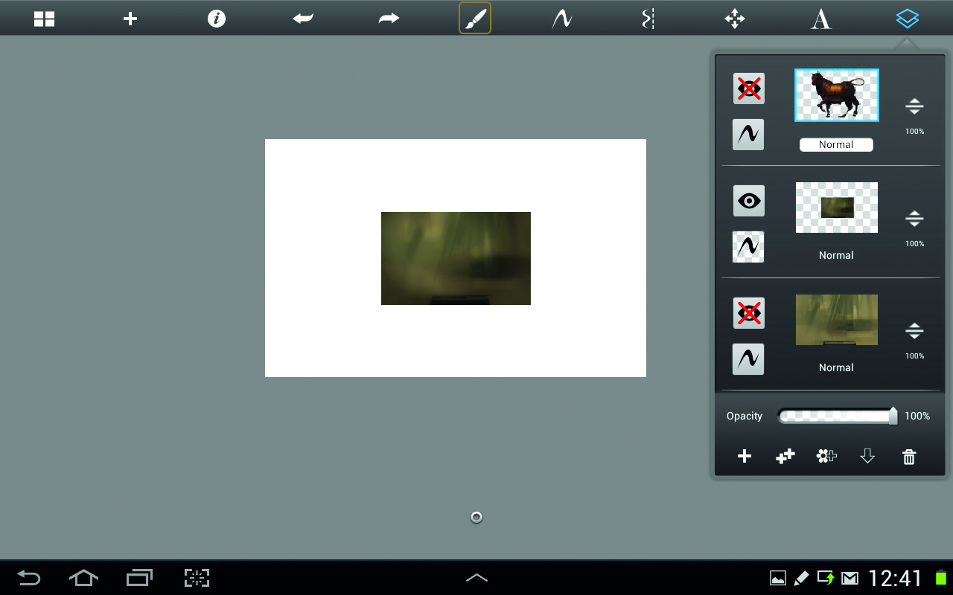
Task: Open the clock showing 12:41
Action: pyautogui.click(x=896, y=578)
